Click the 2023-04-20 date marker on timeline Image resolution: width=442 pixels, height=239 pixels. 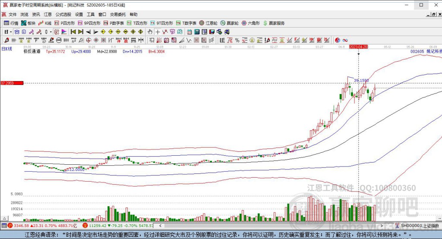[358, 46]
